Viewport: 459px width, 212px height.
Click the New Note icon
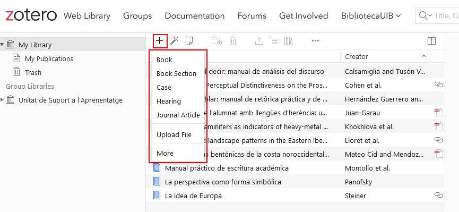click(189, 41)
